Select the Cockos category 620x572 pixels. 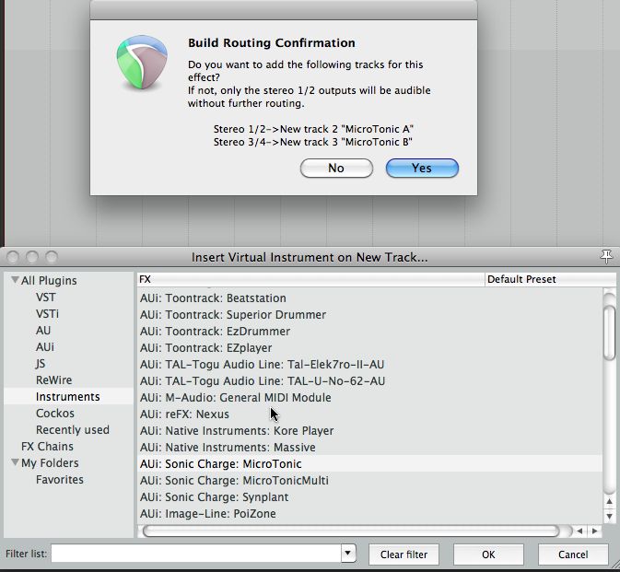(x=55, y=413)
